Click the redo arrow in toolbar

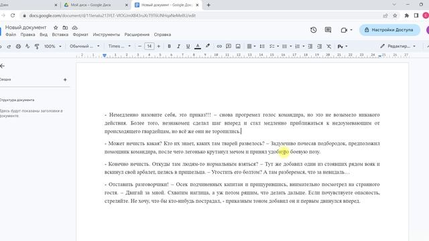pyautogui.click(x=9, y=46)
